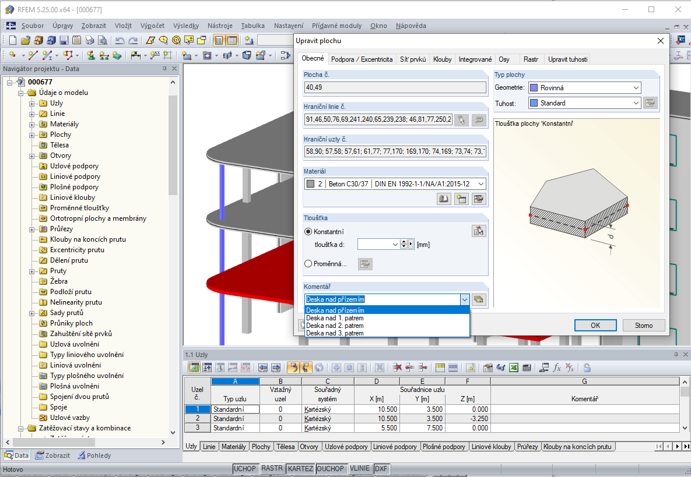Click the OK button in dialog
691x477 pixels.
tap(595, 325)
